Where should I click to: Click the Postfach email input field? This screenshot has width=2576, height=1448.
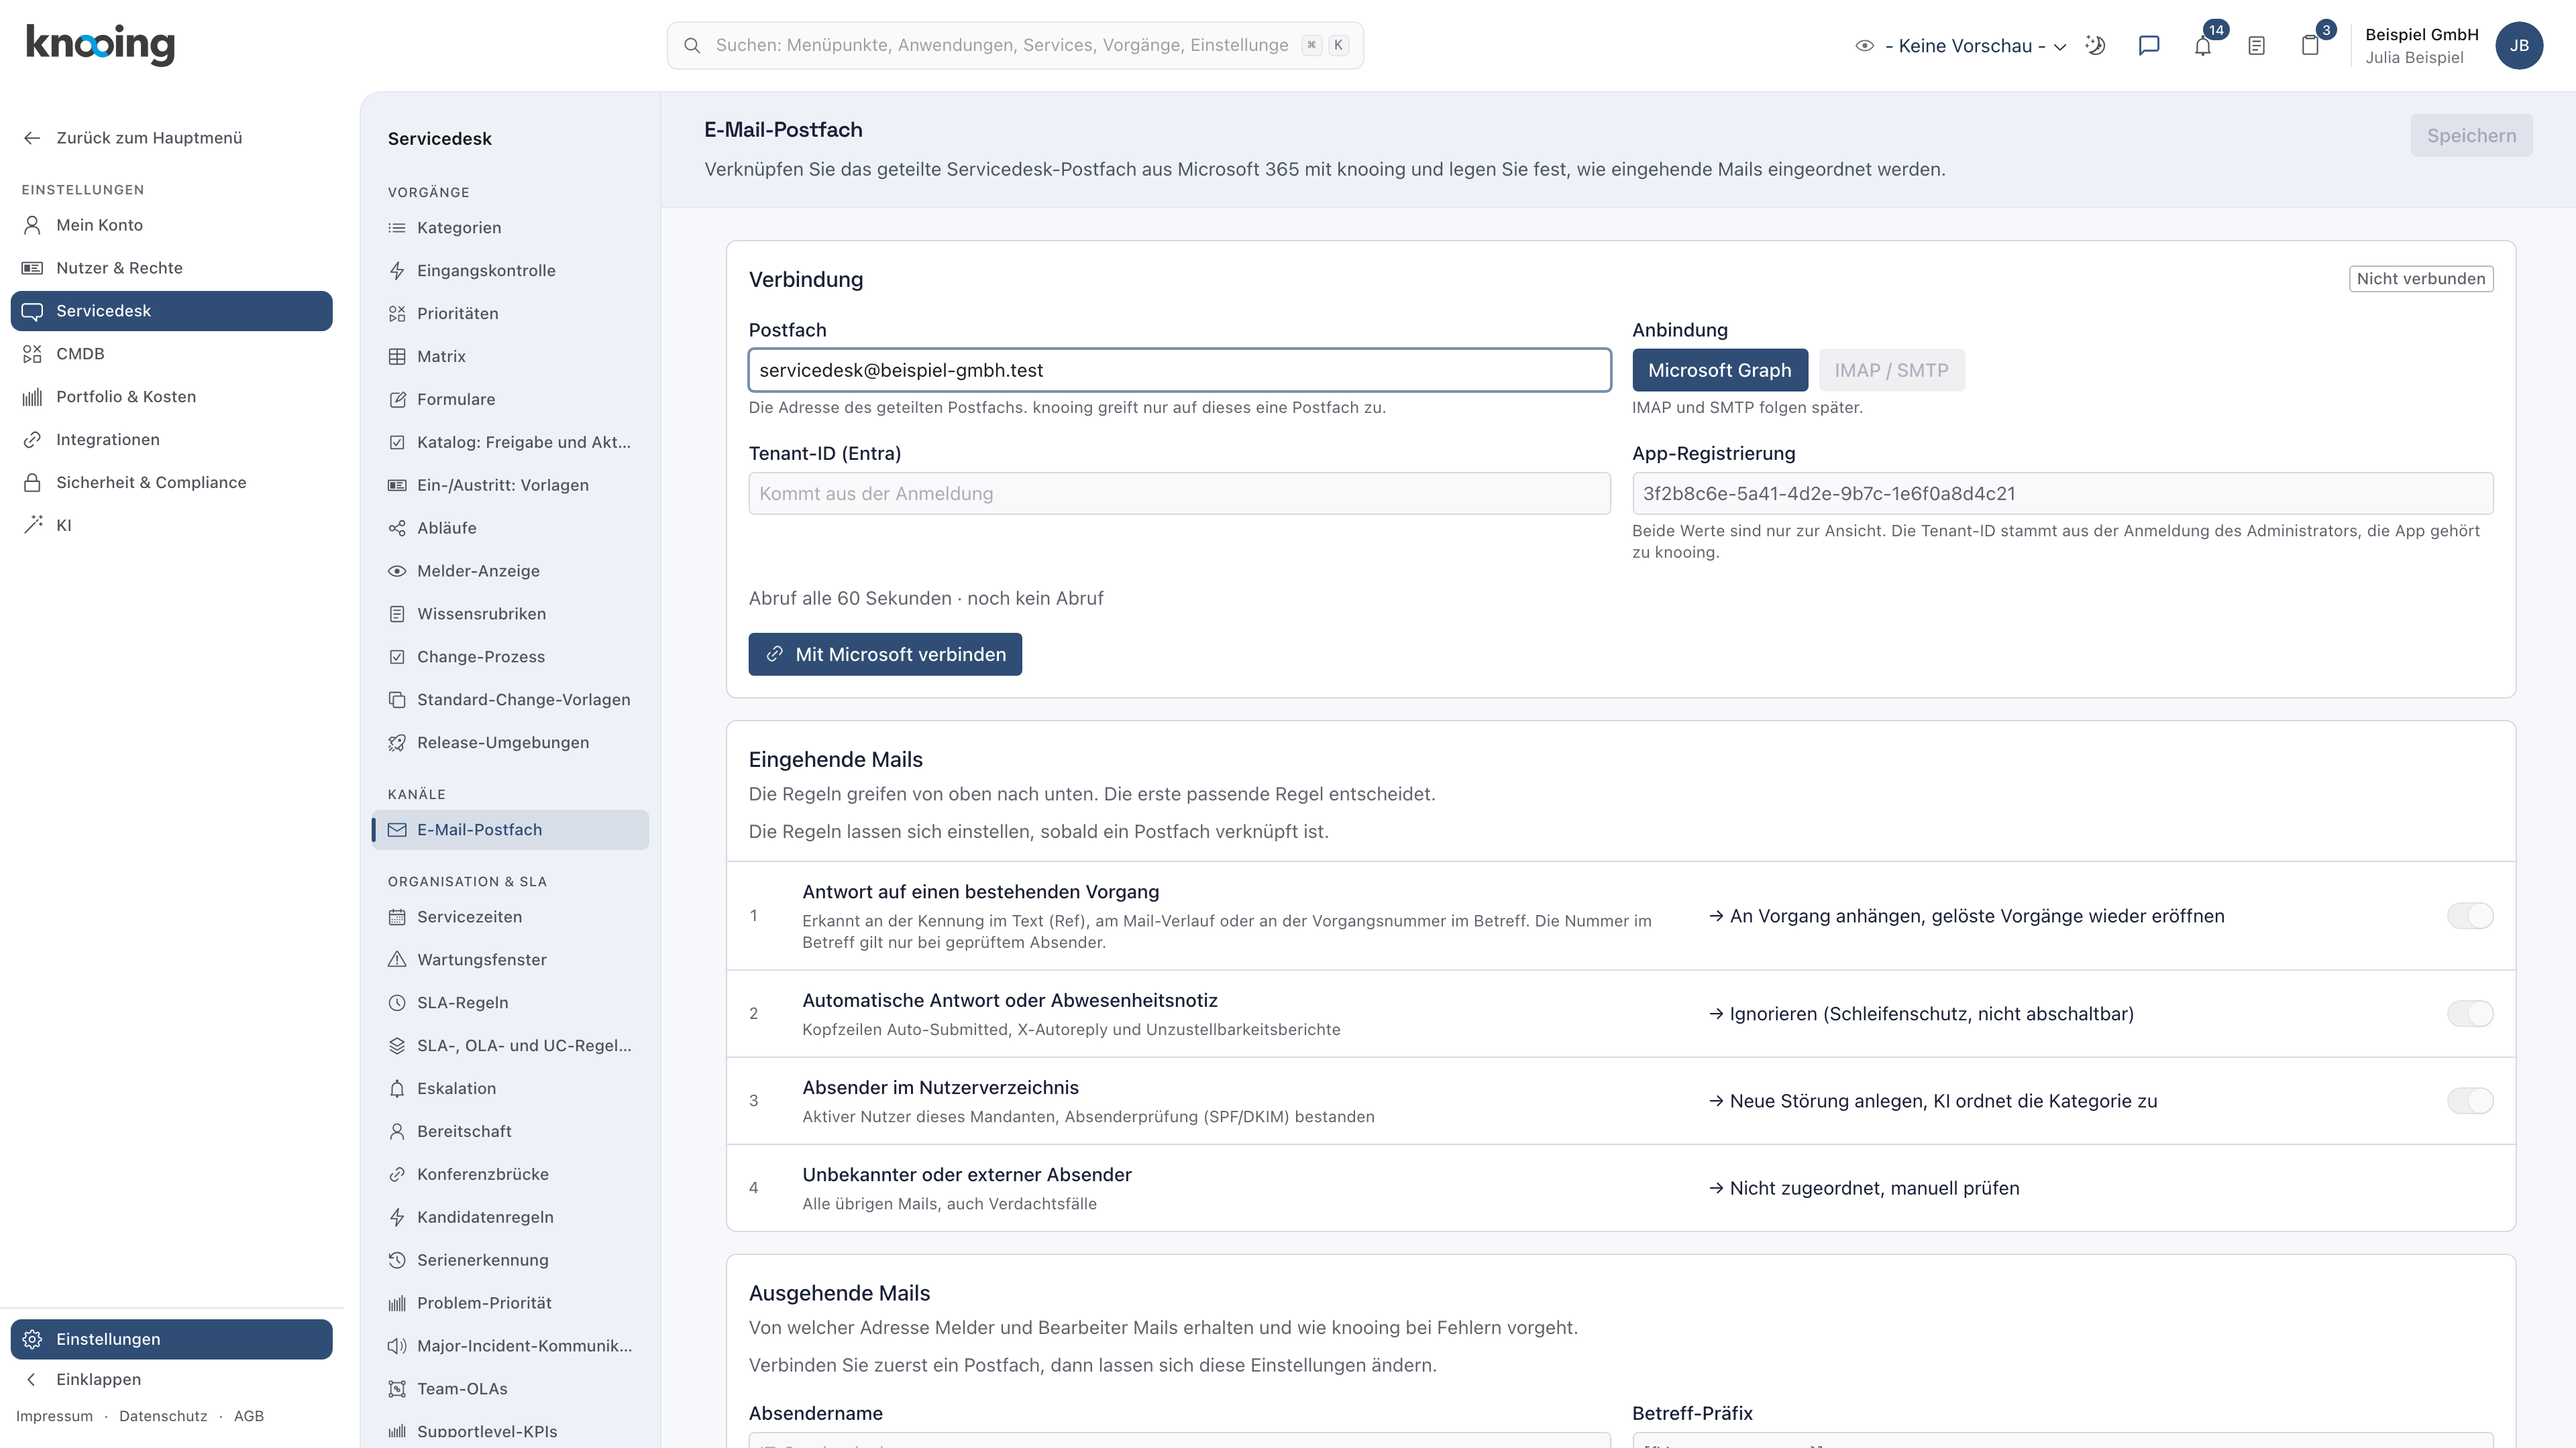click(1179, 371)
